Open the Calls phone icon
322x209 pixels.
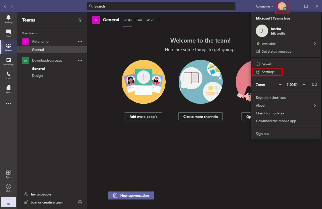click(9, 75)
